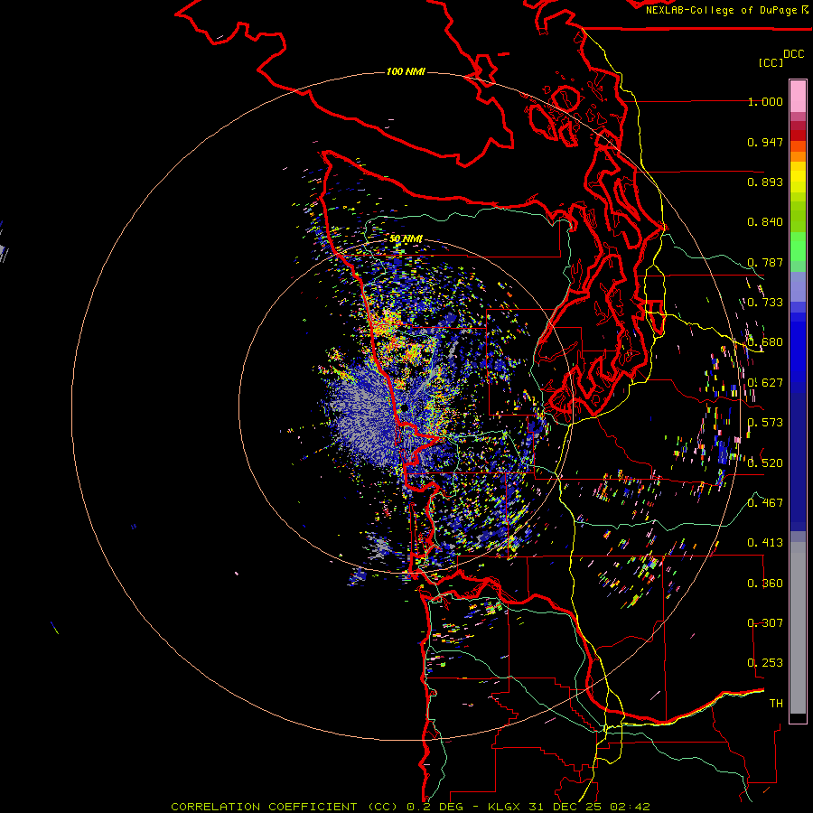813x813 pixels.
Task: Select the 0.307 legend value
Action: (x=765, y=623)
